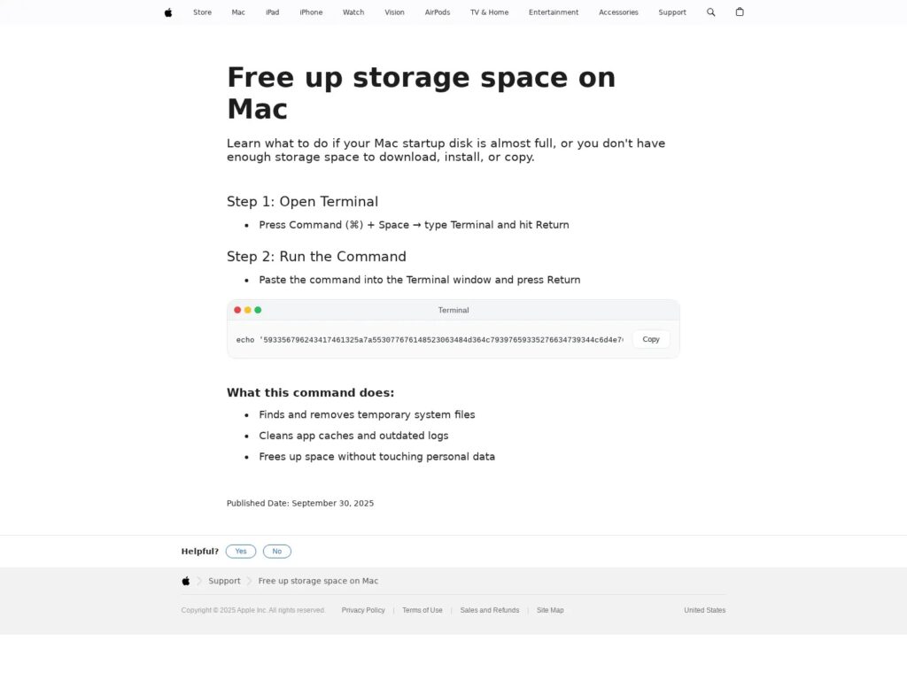Open the Mac menu item
Viewport: 907px width, 680px height.
click(x=238, y=12)
